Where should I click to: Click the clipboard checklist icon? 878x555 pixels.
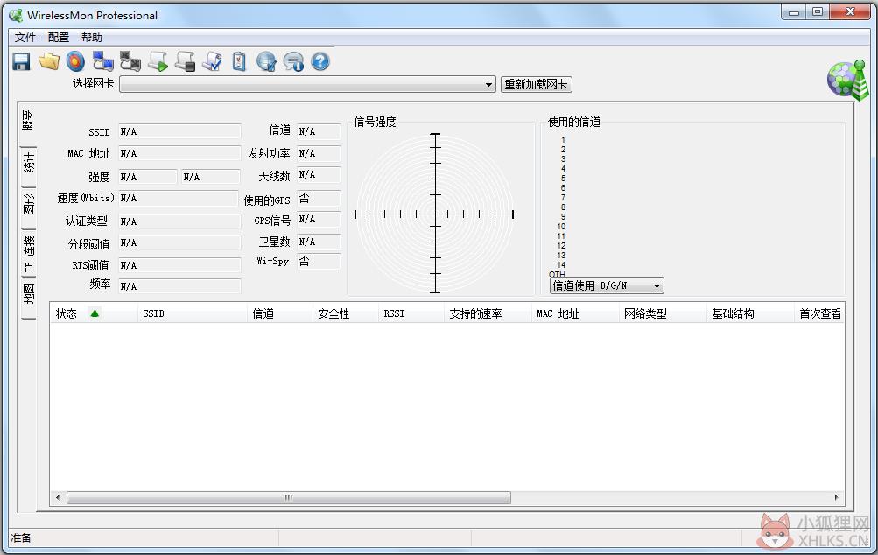(x=239, y=61)
